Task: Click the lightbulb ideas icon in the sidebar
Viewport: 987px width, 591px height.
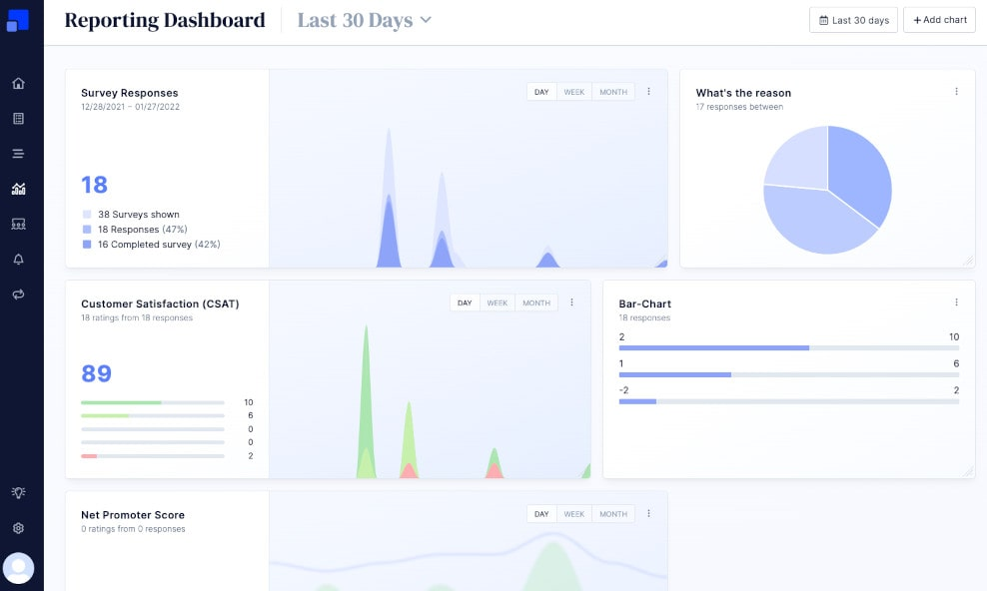Action: [x=18, y=493]
